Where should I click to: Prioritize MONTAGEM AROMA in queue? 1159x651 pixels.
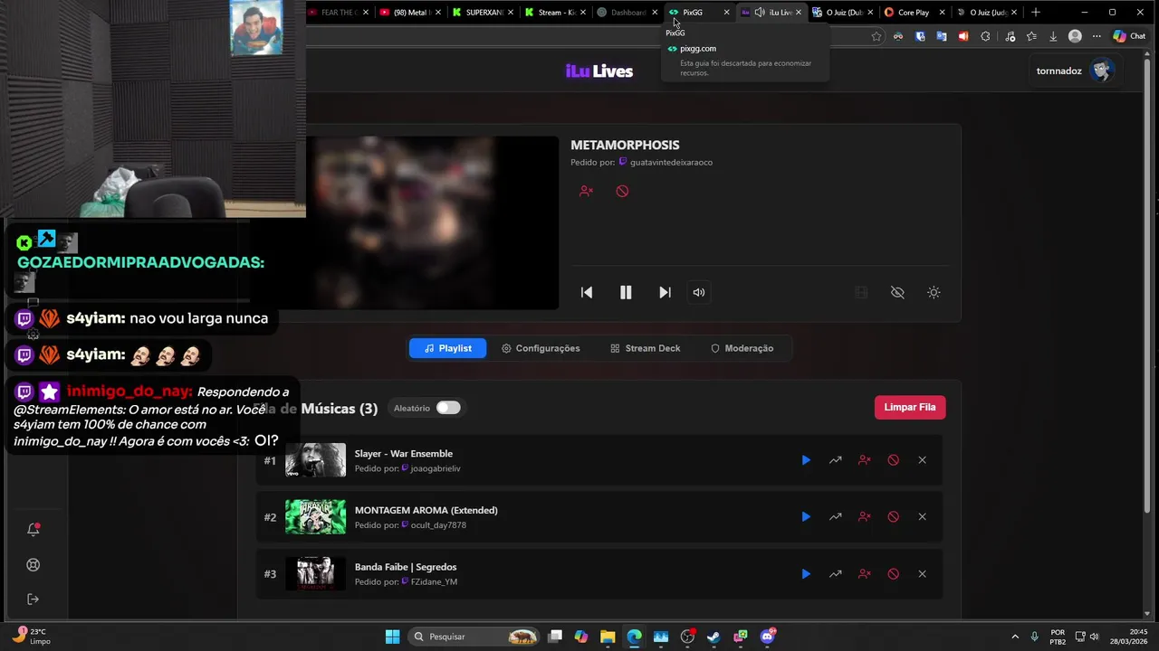tap(836, 517)
